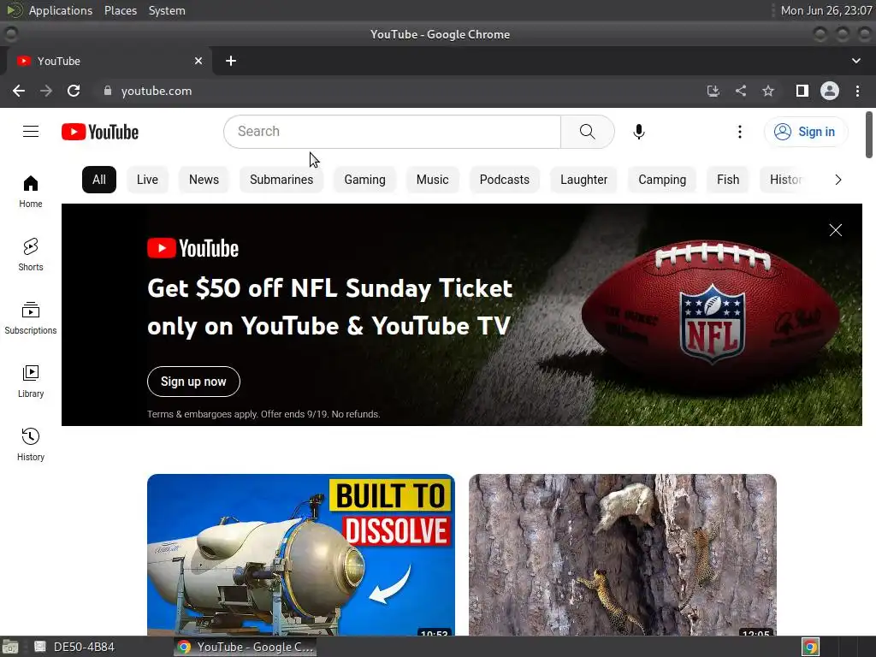The image size is (876, 657).
Task: Show more category chips with right arrow
Action: coord(838,180)
